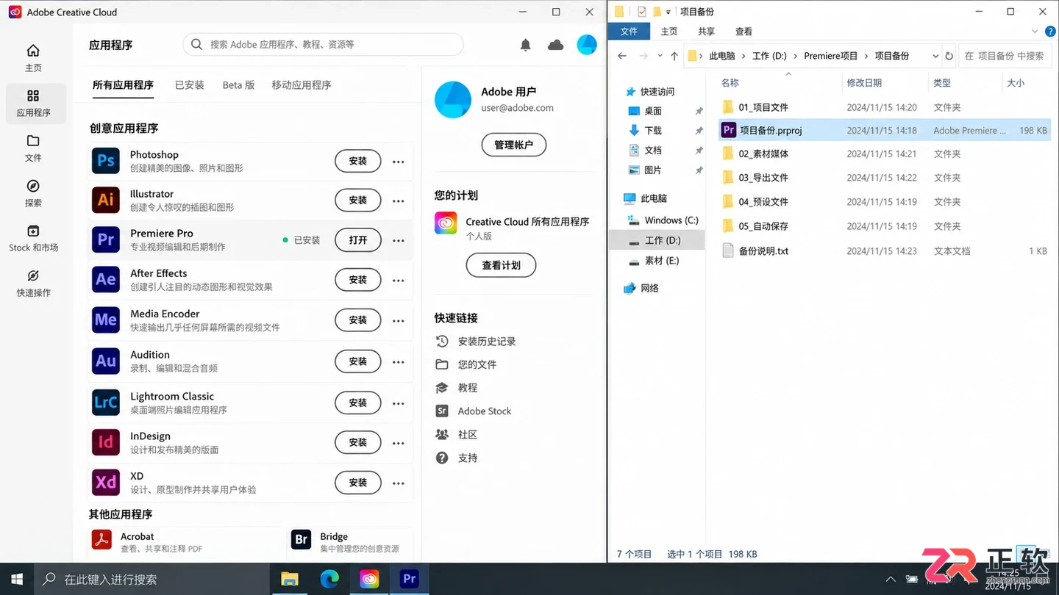The height and width of the screenshot is (595, 1059).
Task: Open the File tab in Explorer
Action: 629,32
